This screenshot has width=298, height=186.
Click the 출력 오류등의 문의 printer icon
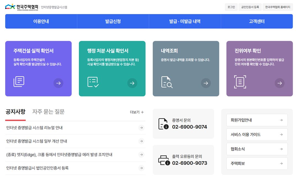click(164, 160)
